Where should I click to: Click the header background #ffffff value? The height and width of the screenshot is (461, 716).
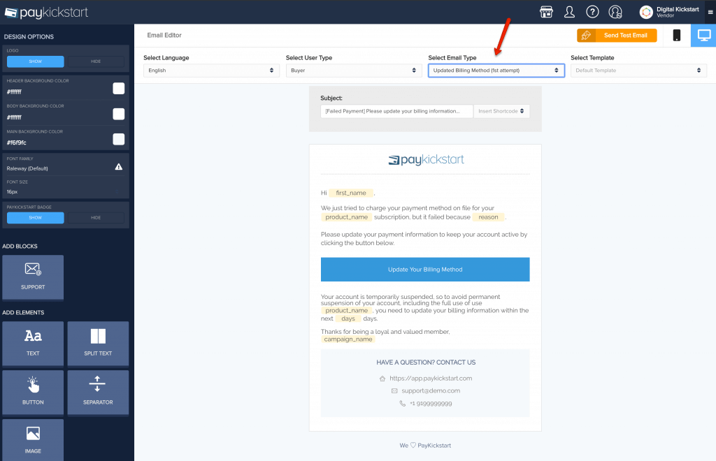tap(14, 92)
